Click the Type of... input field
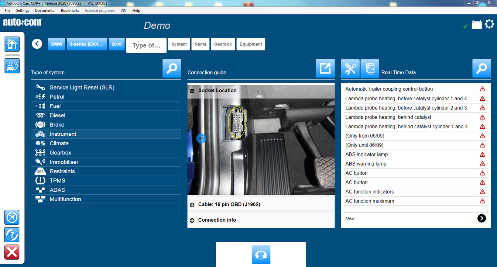The image size is (497, 267). tap(146, 45)
